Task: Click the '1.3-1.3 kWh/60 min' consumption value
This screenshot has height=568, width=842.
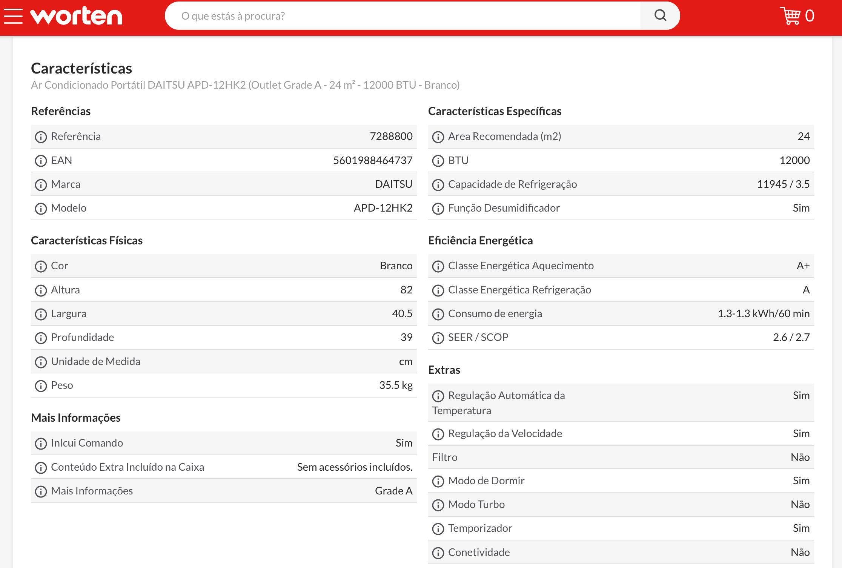Action: coord(764,313)
